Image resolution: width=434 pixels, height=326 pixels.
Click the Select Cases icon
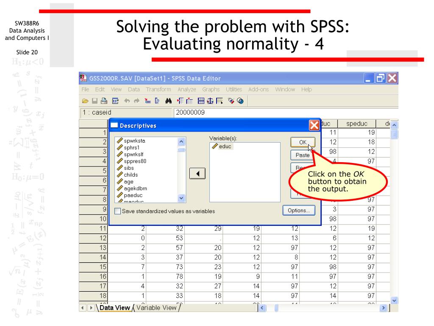pos(220,101)
